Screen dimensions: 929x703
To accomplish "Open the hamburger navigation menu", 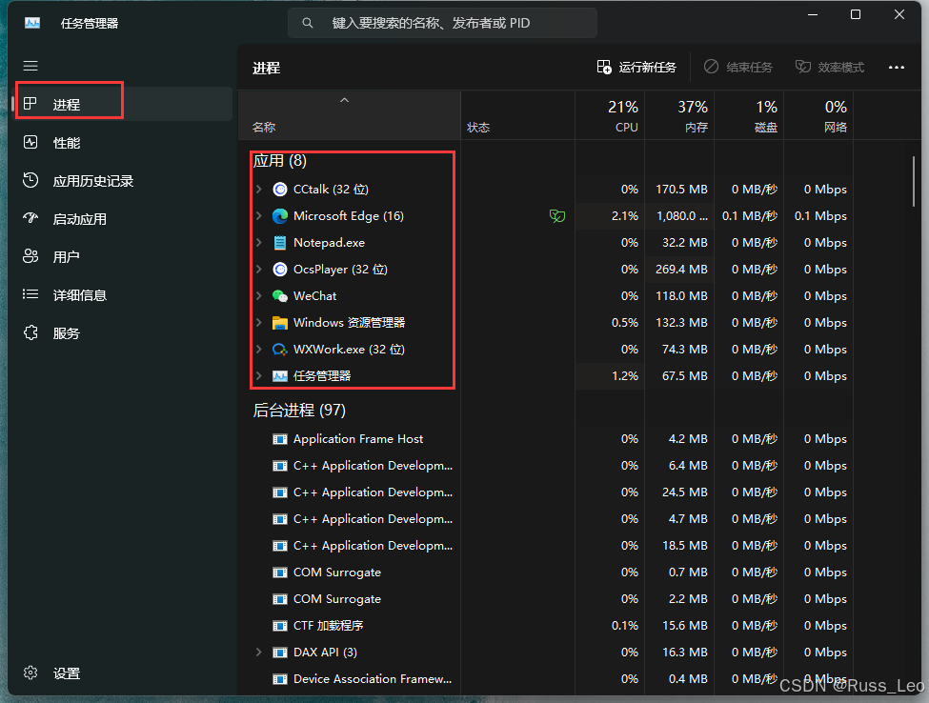I will (30, 66).
